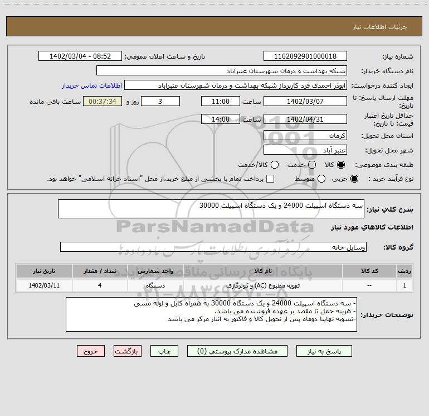This screenshot has height=416, width=429.
Task: Click the اطلاعات کالاهای مورد نیاز heading
Action: click(x=372, y=227)
